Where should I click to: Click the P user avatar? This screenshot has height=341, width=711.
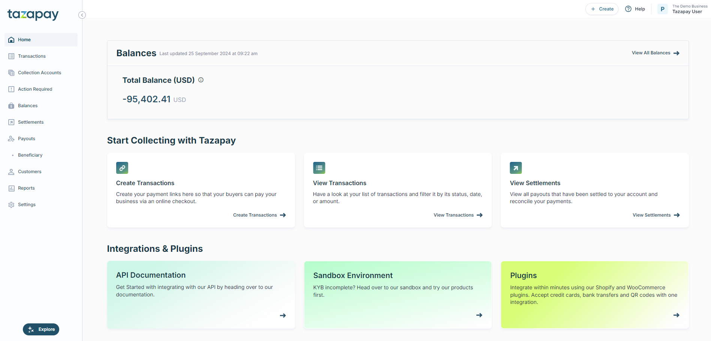[x=663, y=9]
